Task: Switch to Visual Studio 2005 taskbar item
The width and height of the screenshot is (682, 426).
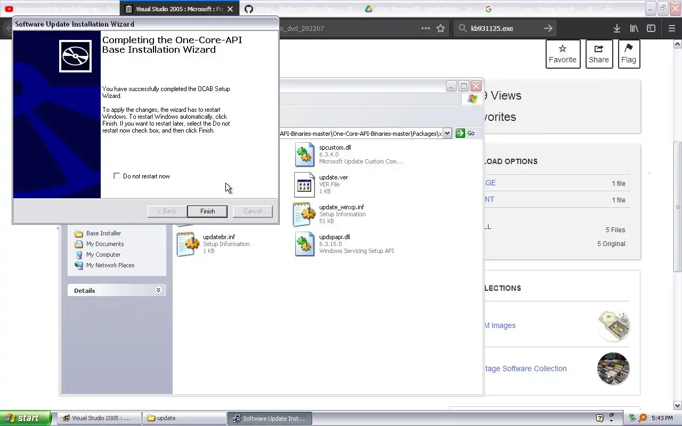Action: [x=99, y=418]
